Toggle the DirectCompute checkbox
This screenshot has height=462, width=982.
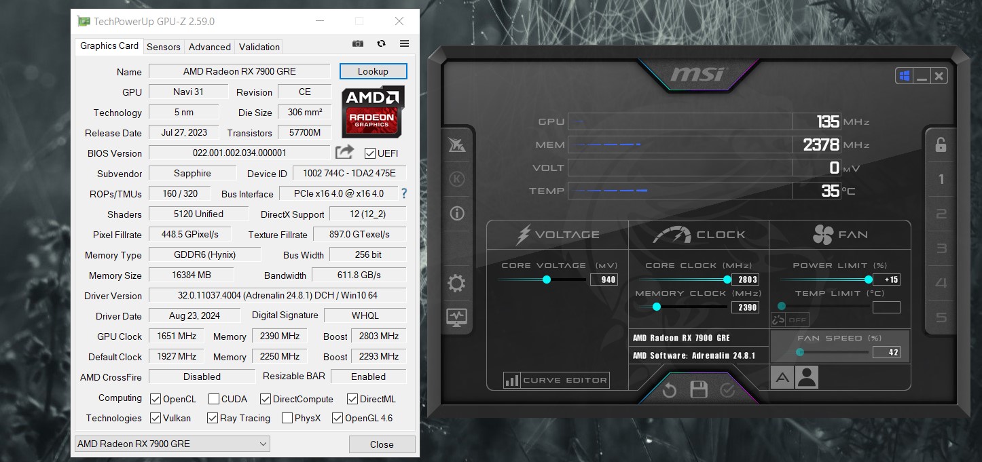pos(265,399)
